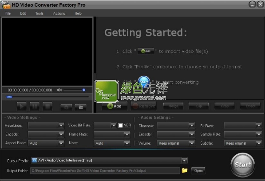Click the Crop button

(225, 106)
